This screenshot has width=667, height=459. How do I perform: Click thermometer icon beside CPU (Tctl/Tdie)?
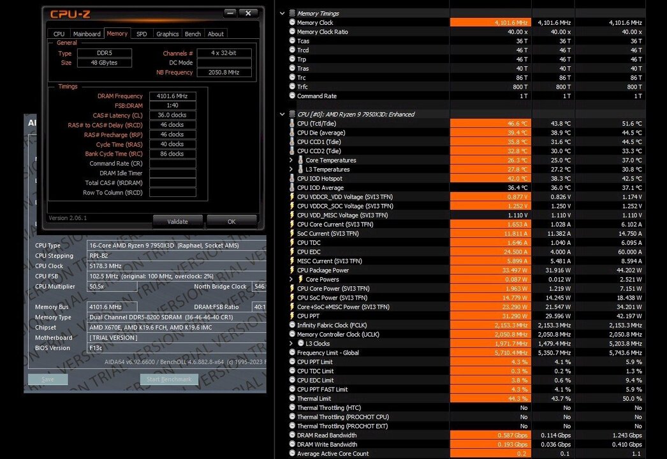292,124
